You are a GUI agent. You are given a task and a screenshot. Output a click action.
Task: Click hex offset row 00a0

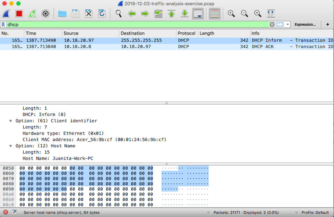coord(8,194)
